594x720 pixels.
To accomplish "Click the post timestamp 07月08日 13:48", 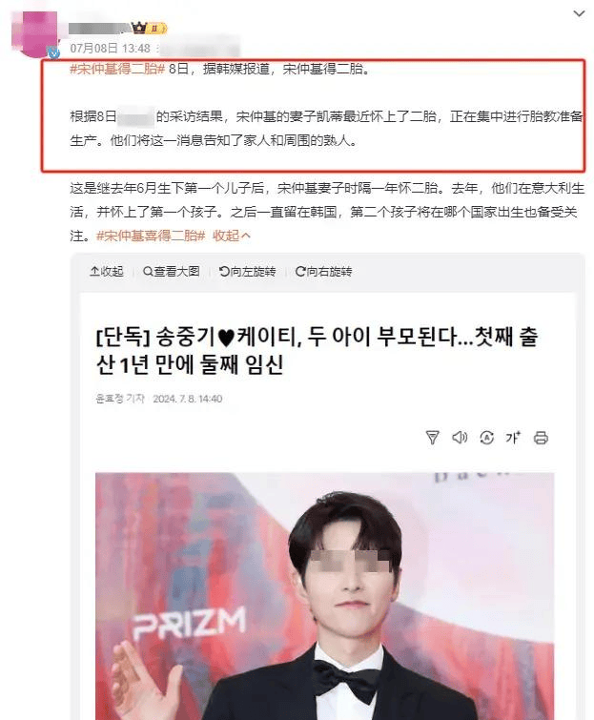I will click(111, 49).
